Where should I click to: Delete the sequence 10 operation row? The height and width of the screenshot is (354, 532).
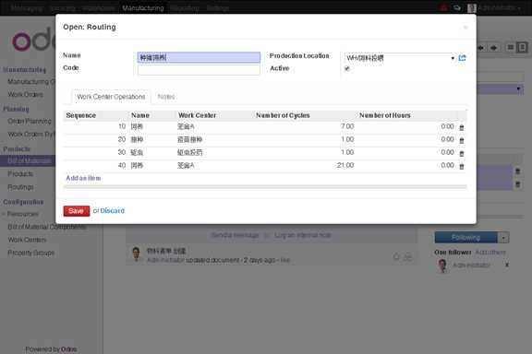[462, 128]
